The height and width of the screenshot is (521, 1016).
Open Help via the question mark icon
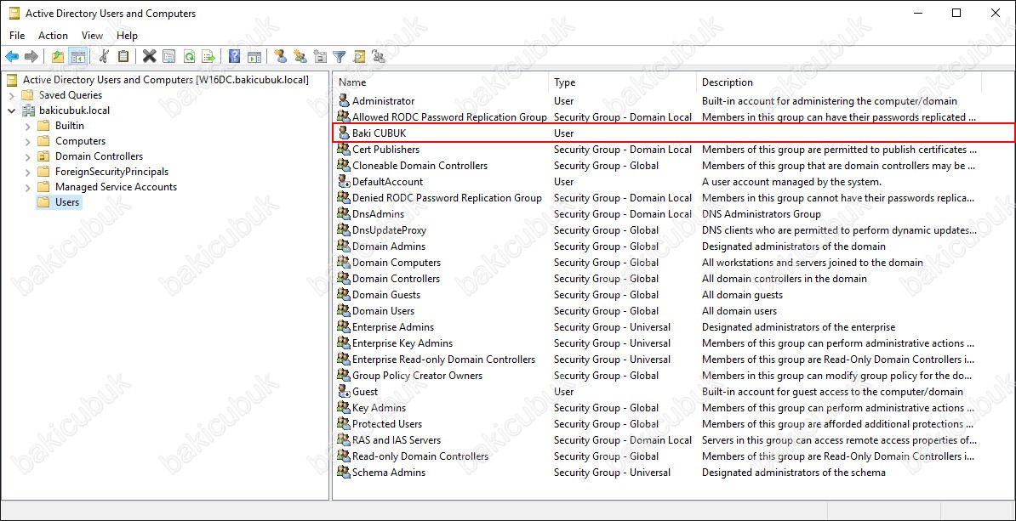pos(234,57)
